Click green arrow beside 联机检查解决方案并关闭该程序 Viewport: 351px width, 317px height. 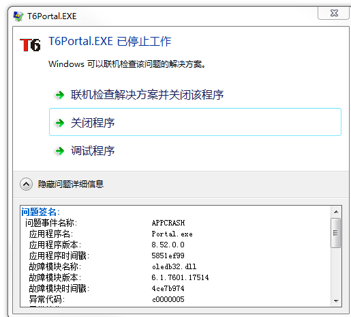click(x=60, y=95)
